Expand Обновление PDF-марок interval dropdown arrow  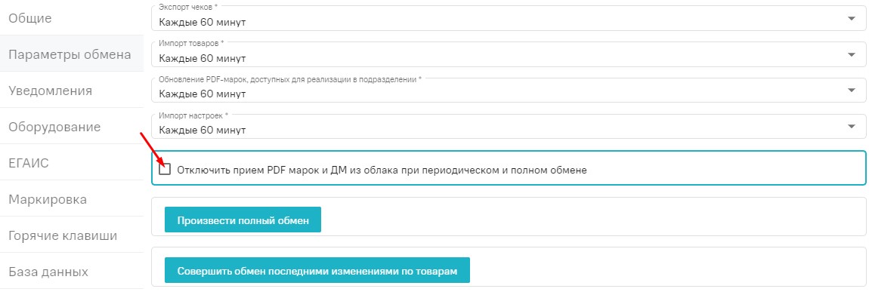point(852,91)
